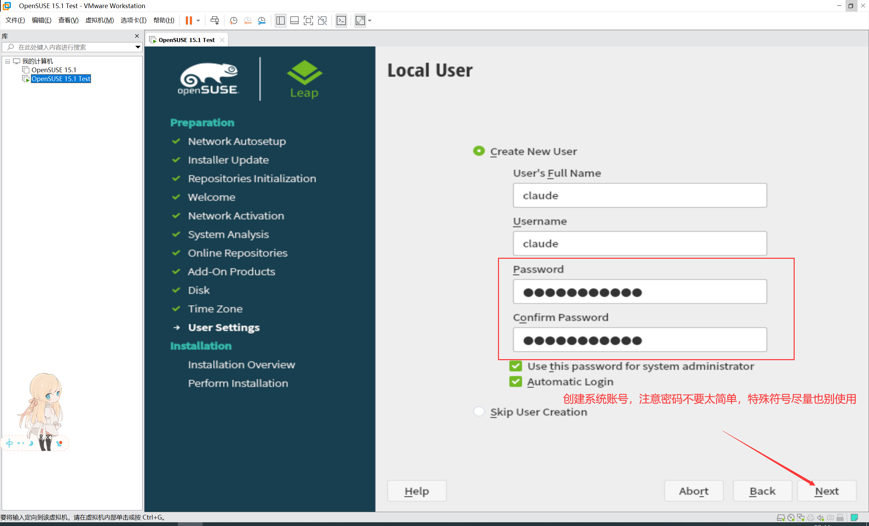Screen dimensions: 869x526
Task: Click the Unity mode toolbar icon
Action: tap(322, 20)
